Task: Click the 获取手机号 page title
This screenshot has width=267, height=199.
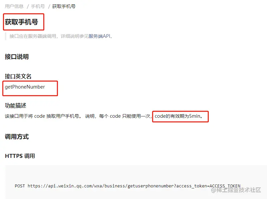Action: (21, 22)
